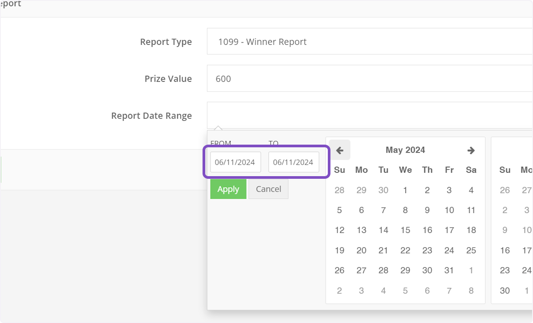Navigate to the previous month

(x=339, y=150)
